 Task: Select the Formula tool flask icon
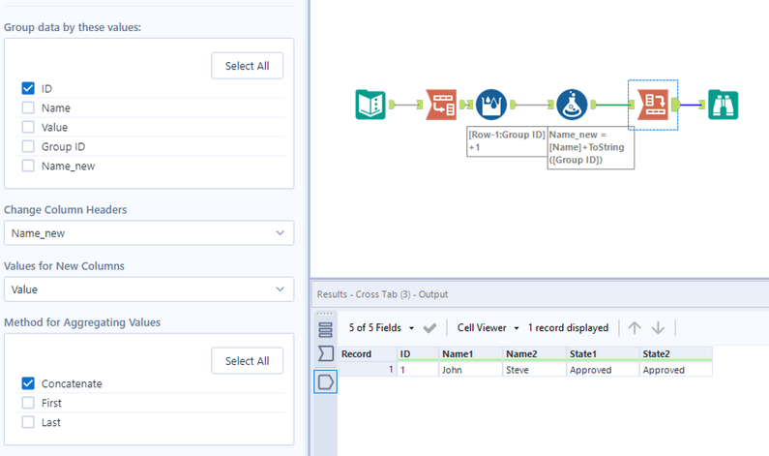pyautogui.click(x=572, y=105)
